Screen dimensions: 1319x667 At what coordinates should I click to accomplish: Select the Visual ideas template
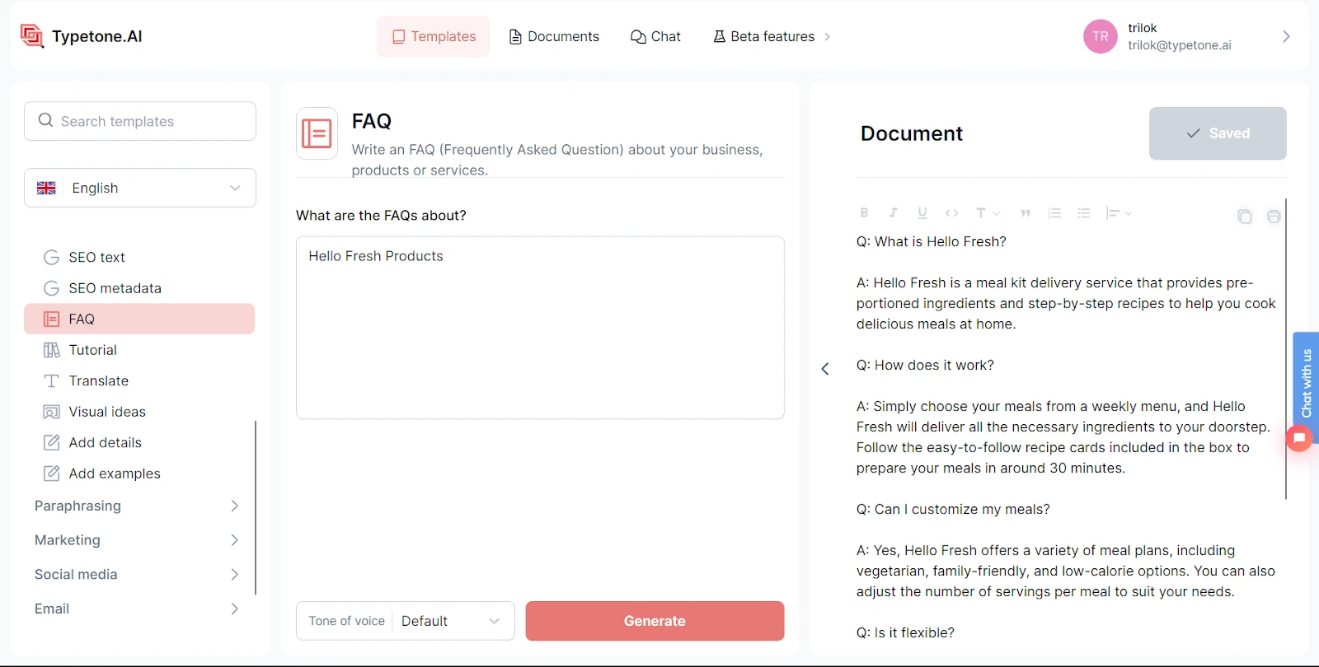[x=139, y=412]
